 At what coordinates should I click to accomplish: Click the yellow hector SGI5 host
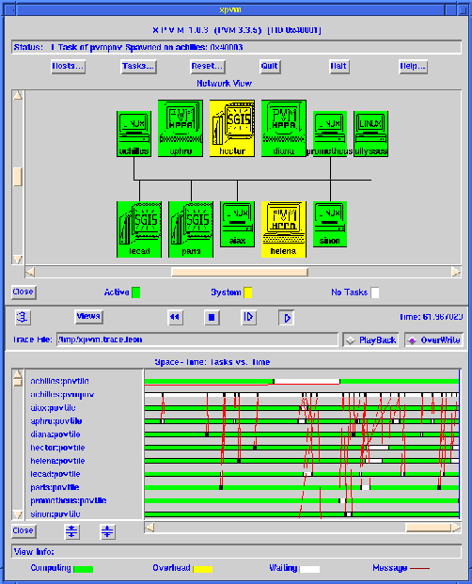(x=232, y=128)
